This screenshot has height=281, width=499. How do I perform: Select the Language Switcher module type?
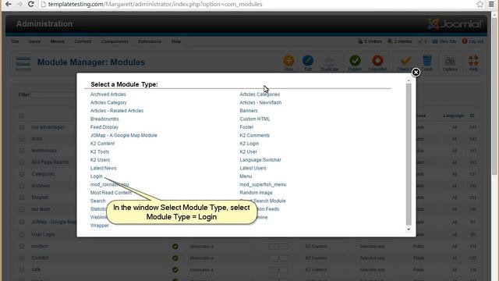pos(260,160)
